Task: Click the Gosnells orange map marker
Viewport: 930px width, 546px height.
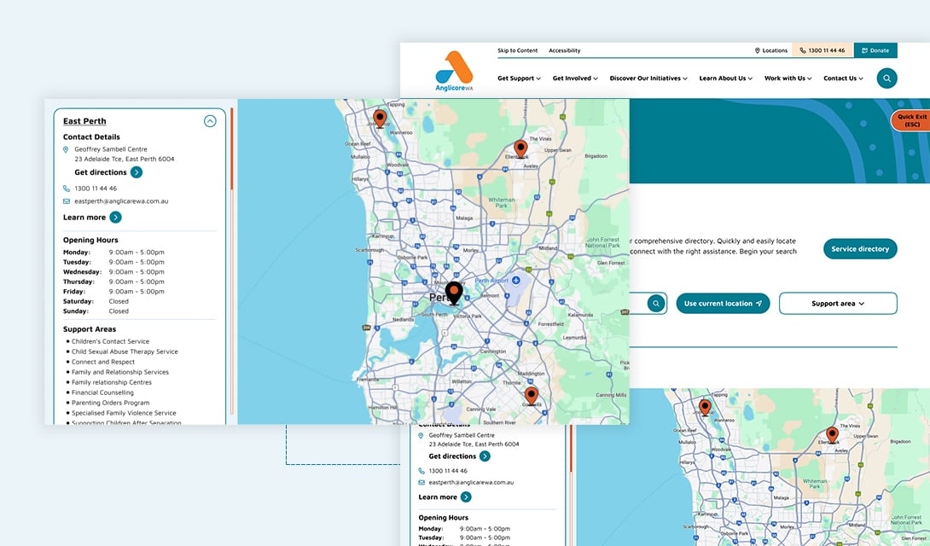Action: 531,395
